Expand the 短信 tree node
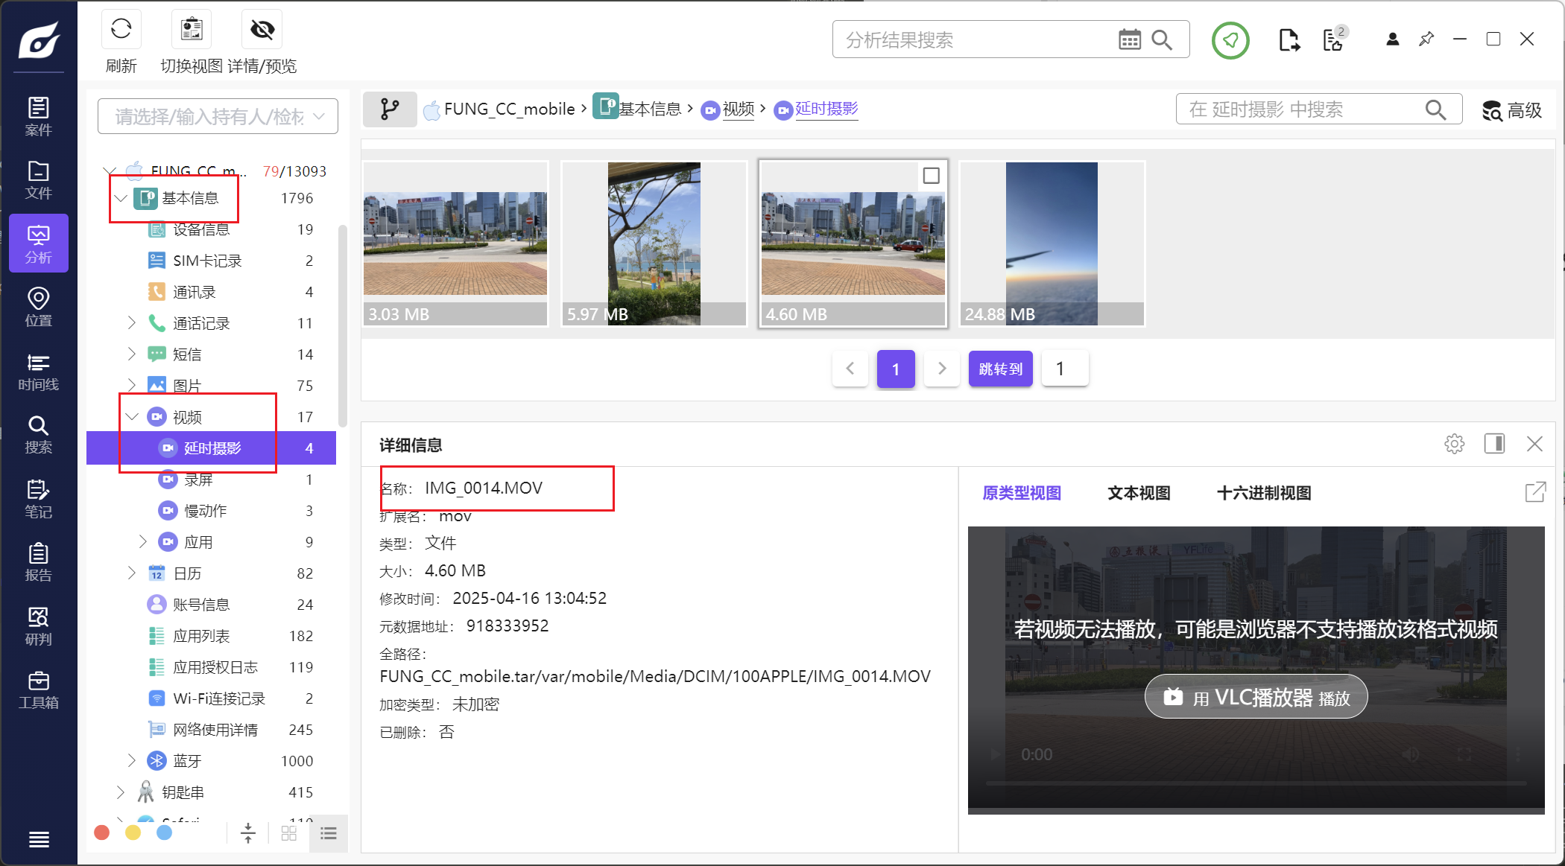Screen dimensions: 1565x866 click(132, 354)
